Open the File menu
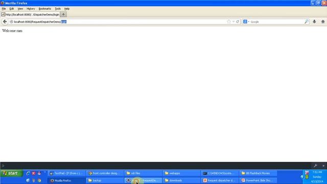327x184 pixels. pyautogui.click(x=4, y=9)
